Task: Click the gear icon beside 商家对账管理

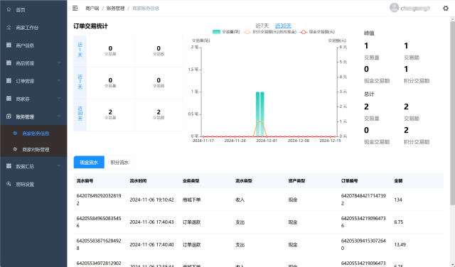Action: 15,149
